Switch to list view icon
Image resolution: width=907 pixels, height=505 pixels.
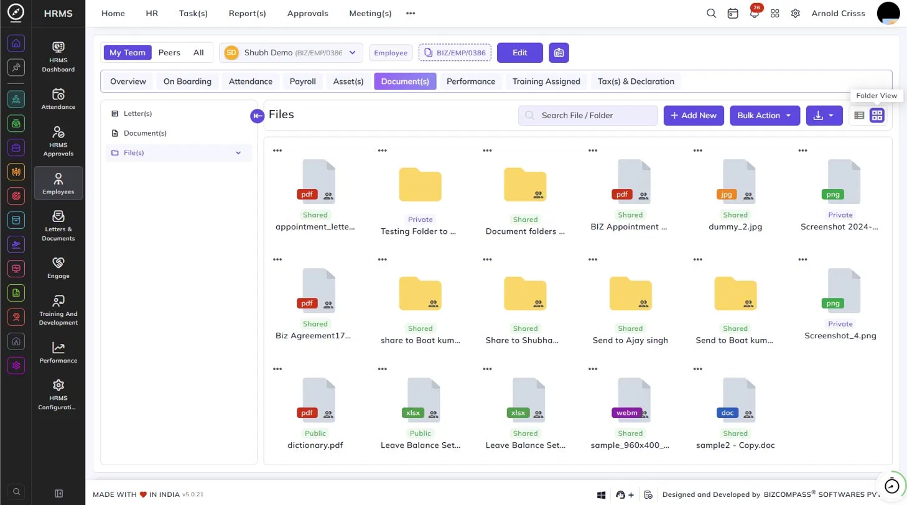click(859, 115)
